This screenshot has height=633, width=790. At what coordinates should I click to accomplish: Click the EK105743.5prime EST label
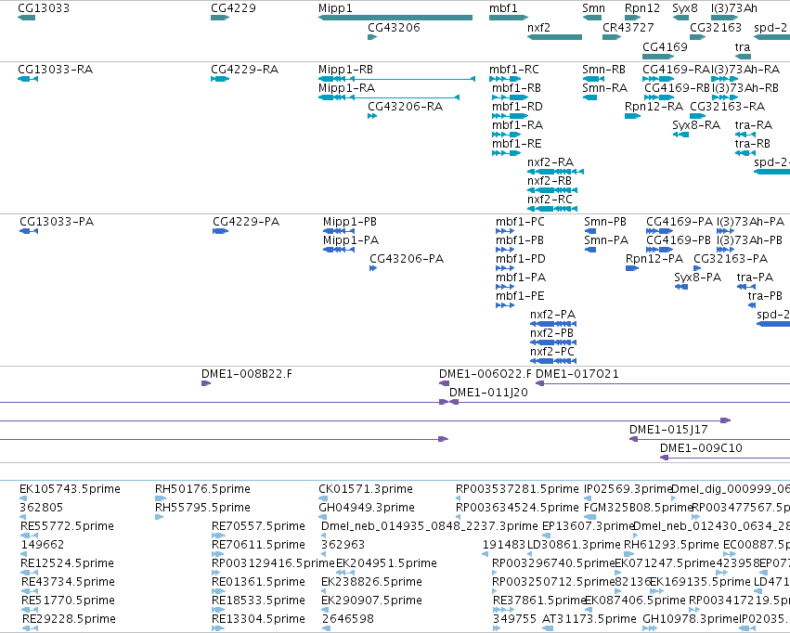point(70,489)
